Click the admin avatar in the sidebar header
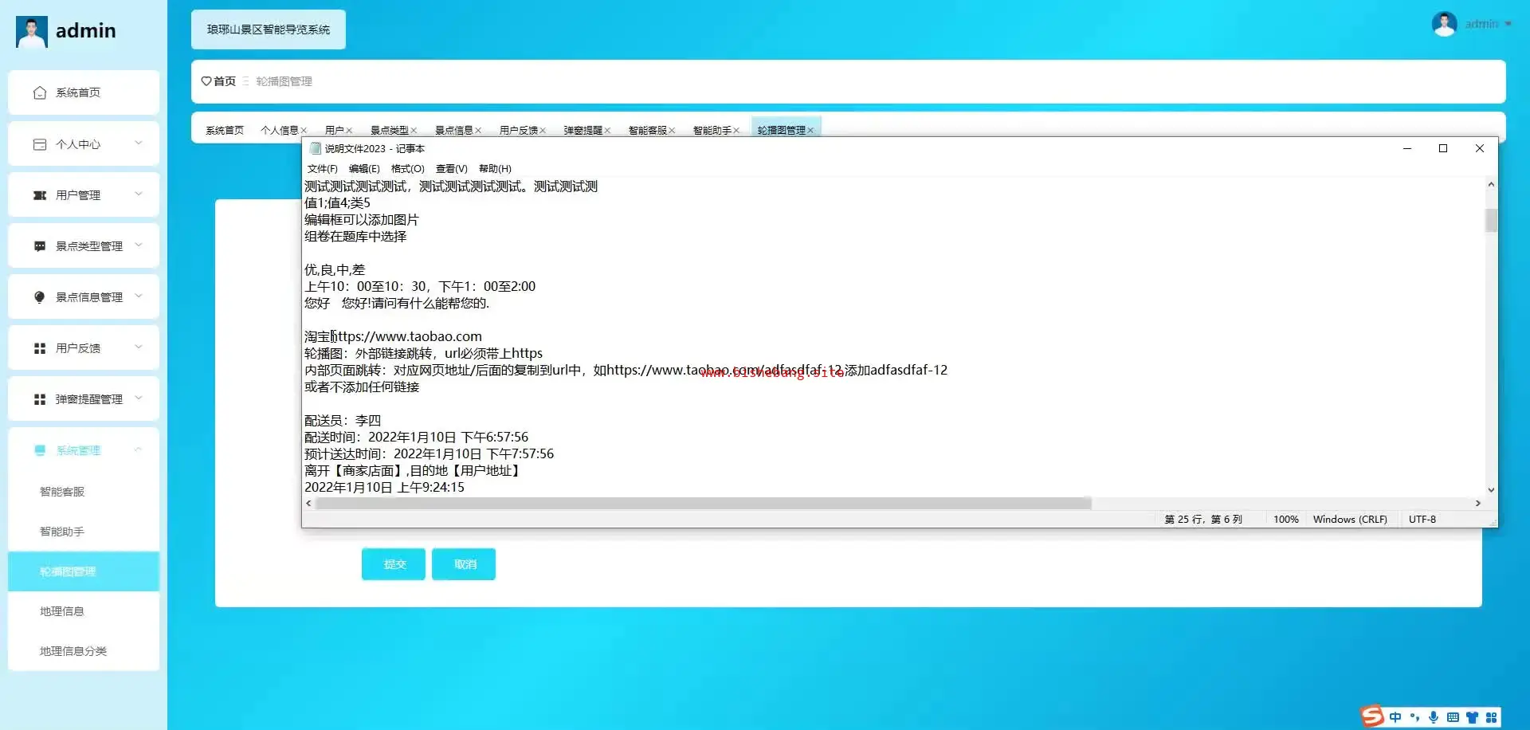 click(32, 32)
